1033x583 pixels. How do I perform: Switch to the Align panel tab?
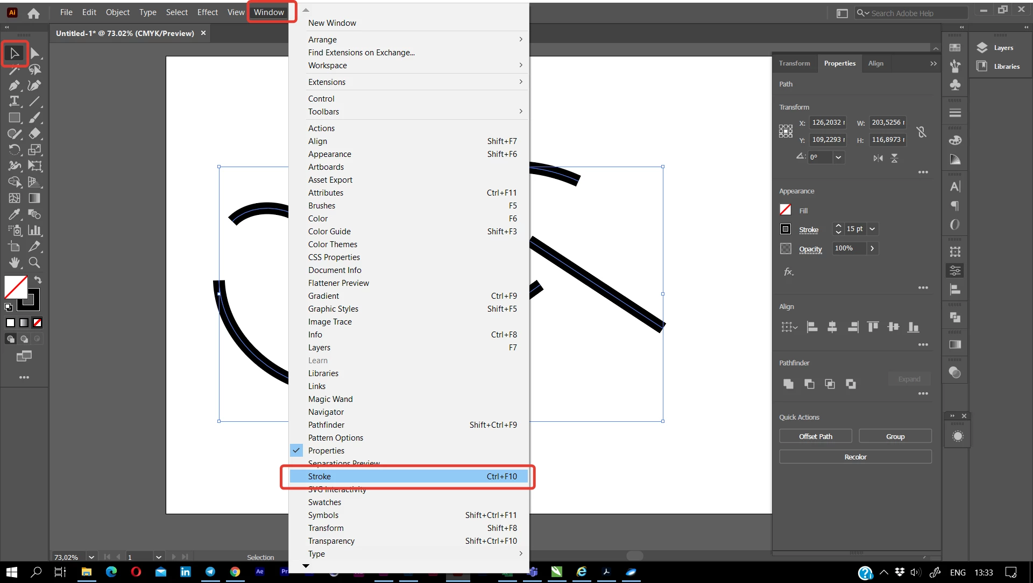pyautogui.click(x=875, y=63)
